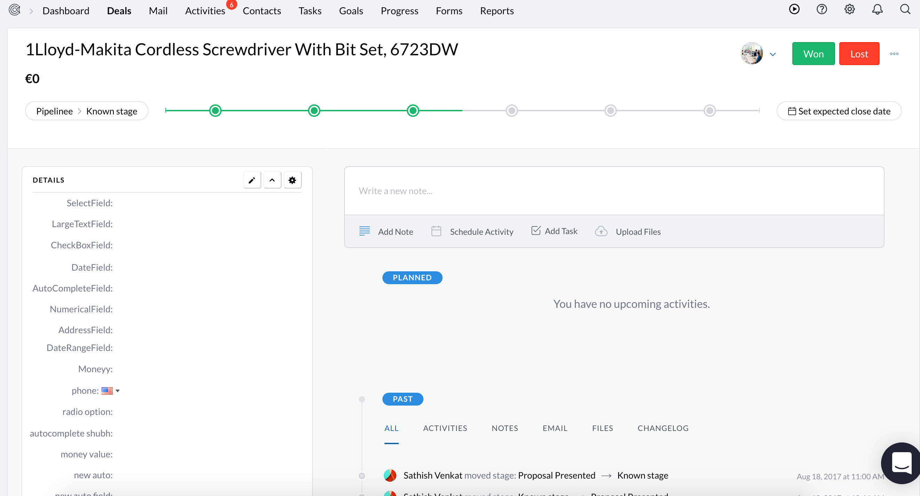Expand the owner avatar dropdown
Screen dimensions: 920x496
tap(773, 54)
